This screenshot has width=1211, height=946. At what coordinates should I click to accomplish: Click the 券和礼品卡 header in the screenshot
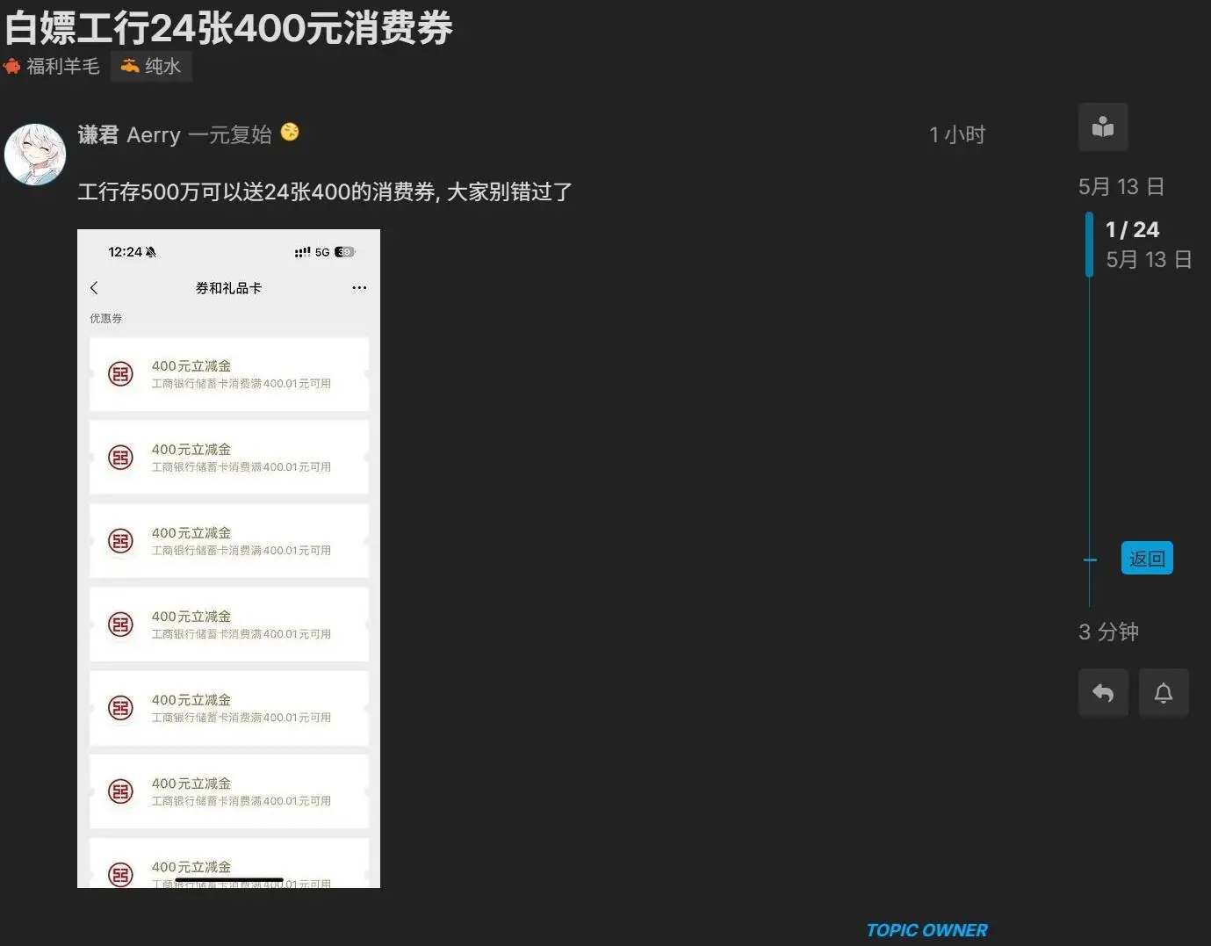coord(228,287)
